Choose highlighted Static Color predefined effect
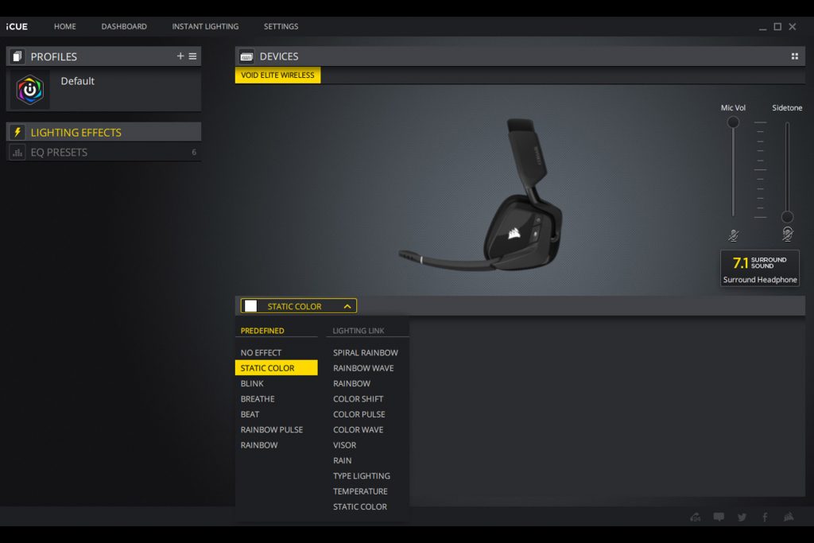Viewport: 814px width, 543px height. (x=276, y=368)
